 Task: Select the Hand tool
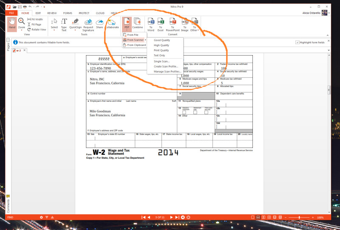click(12, 24)
